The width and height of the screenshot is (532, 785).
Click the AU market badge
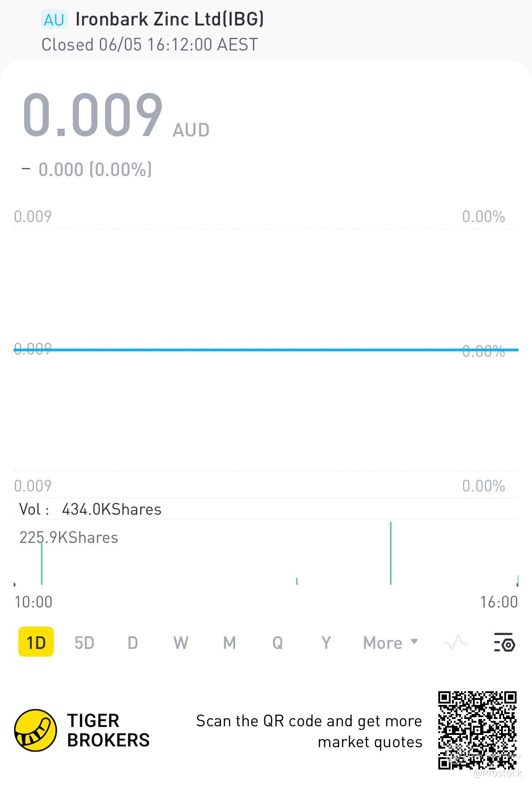point(54,20)
